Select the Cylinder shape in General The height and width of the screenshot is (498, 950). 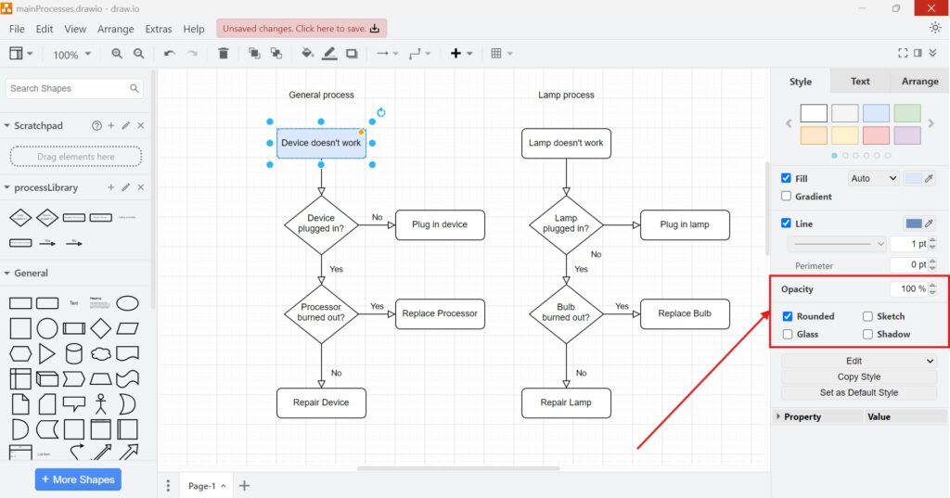tap(74, 353)
